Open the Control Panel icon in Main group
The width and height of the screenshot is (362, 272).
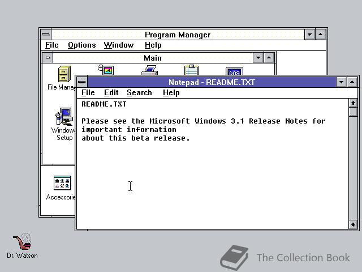[106, 70]
